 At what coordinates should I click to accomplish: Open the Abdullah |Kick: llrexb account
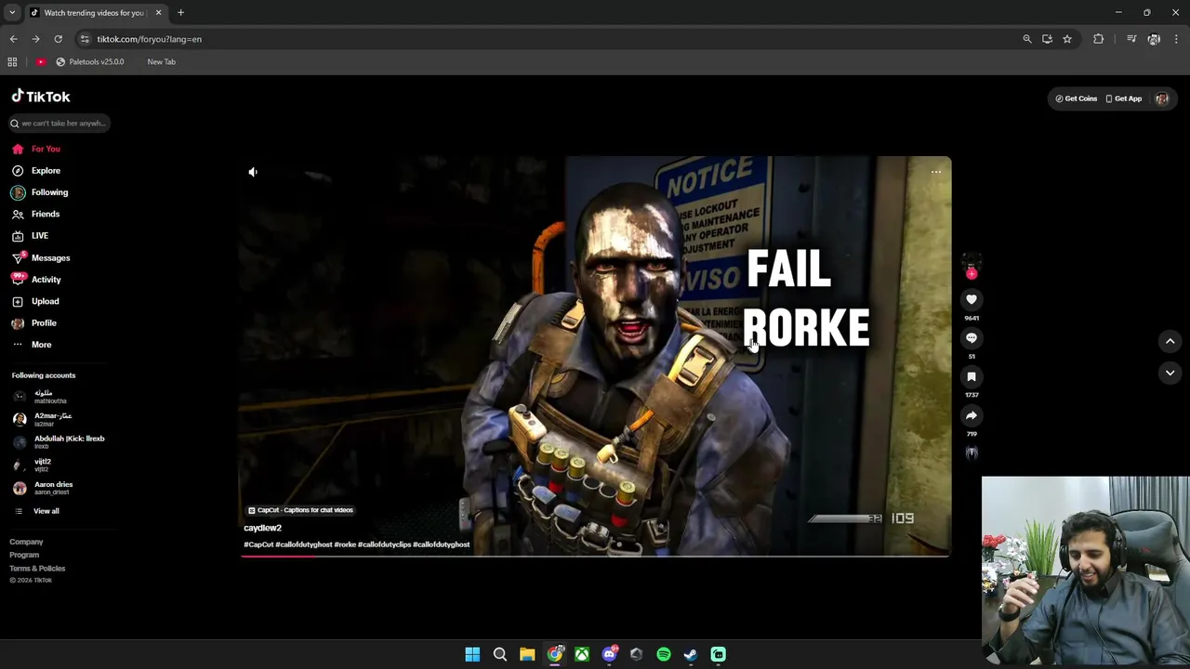60,442
